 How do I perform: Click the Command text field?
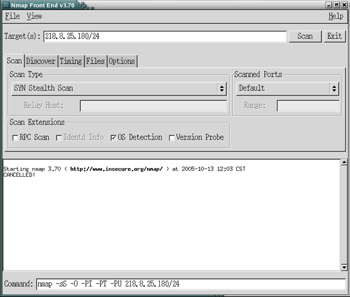pyautogui.click(x=191, y=284)
